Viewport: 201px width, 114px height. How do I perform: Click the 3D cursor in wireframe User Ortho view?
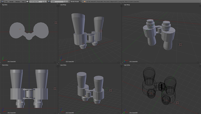pyautogui.click(x=177, y=103)
